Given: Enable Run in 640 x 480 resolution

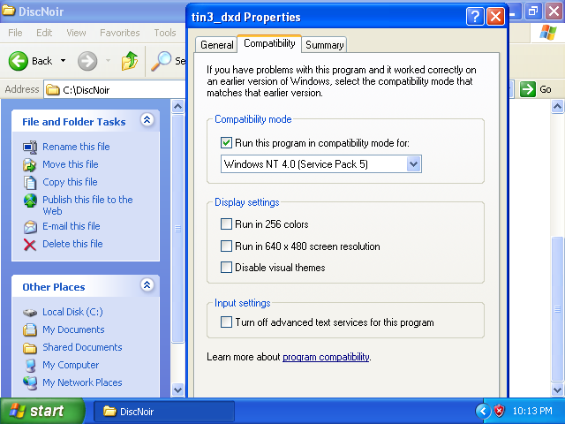Looking at the screenshot, I should click(x=226, y=246).
